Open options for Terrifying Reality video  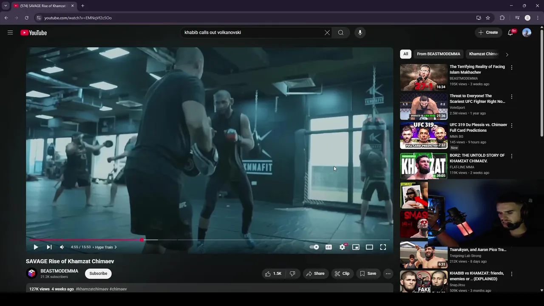click(x=512, y=68)
